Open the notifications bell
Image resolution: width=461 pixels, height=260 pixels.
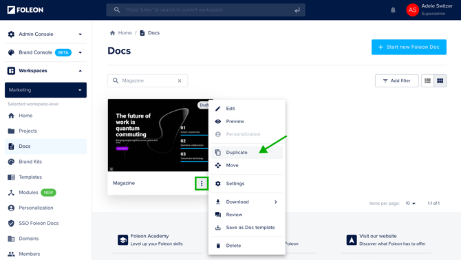(393, 10)
